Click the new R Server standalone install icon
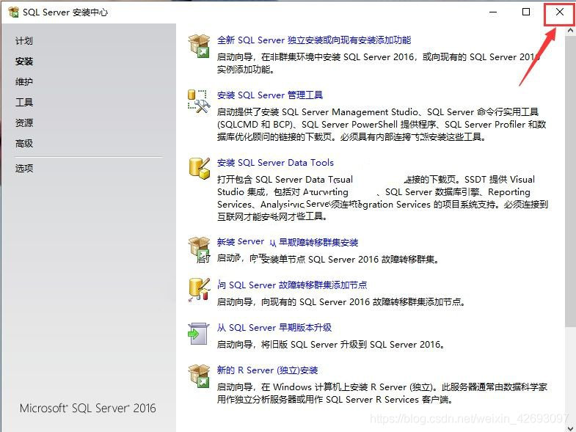Viewport: 576px width, 432px height. 199,376
